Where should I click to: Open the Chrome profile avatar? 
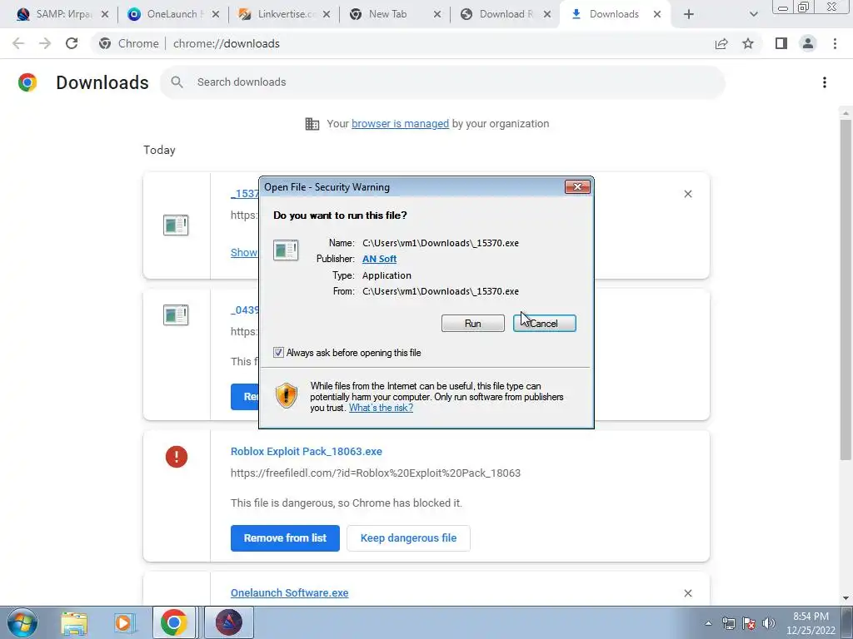coord(808,43)
